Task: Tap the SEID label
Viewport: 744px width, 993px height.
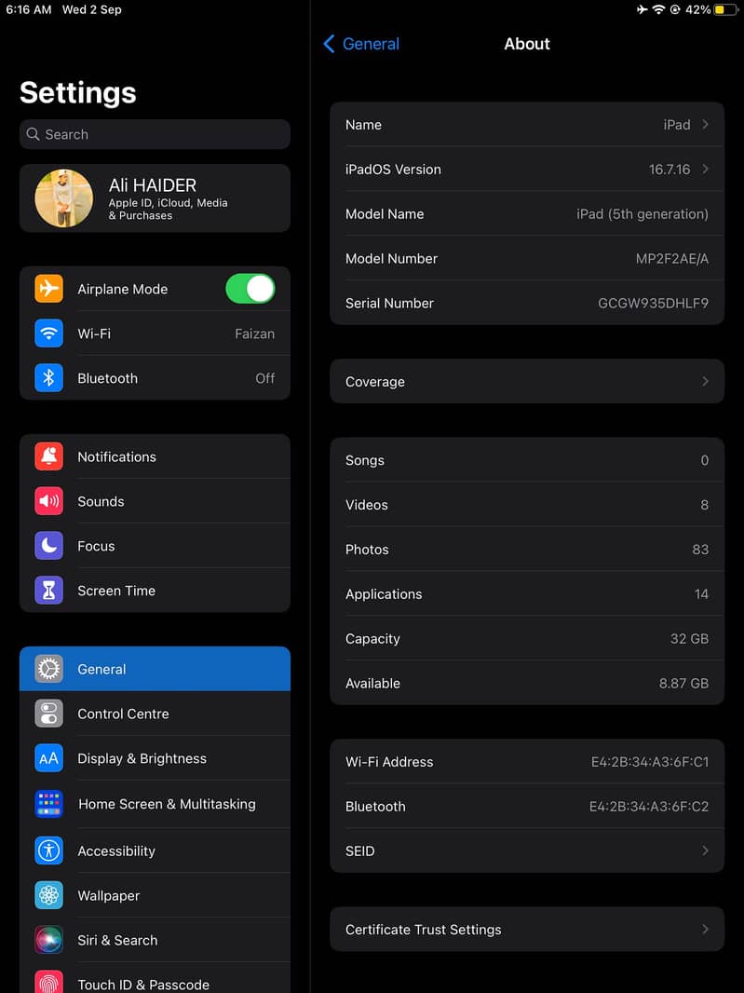Action: pyautogui.click(x=359, y=851)
